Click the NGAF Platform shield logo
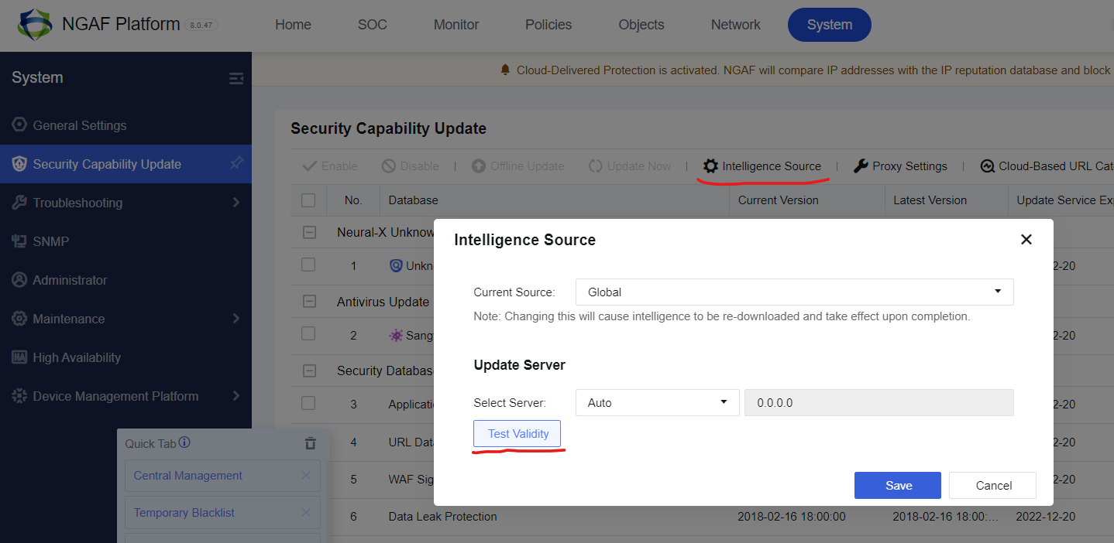This screenshot has height=543, width=1114. coord(35,25)
